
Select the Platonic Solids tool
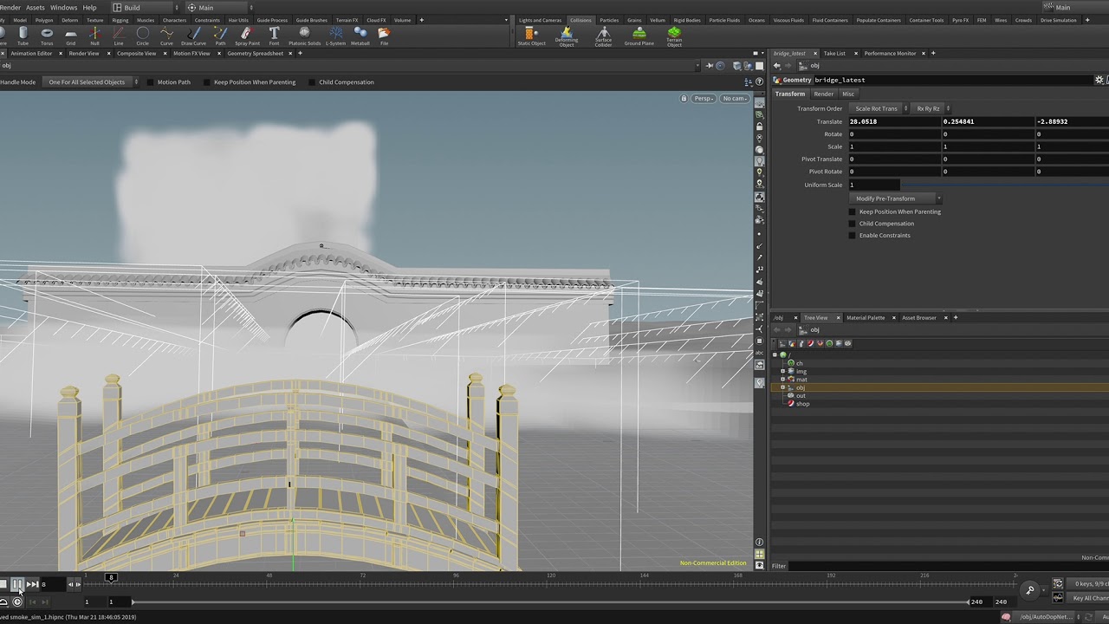coord(304,36)
